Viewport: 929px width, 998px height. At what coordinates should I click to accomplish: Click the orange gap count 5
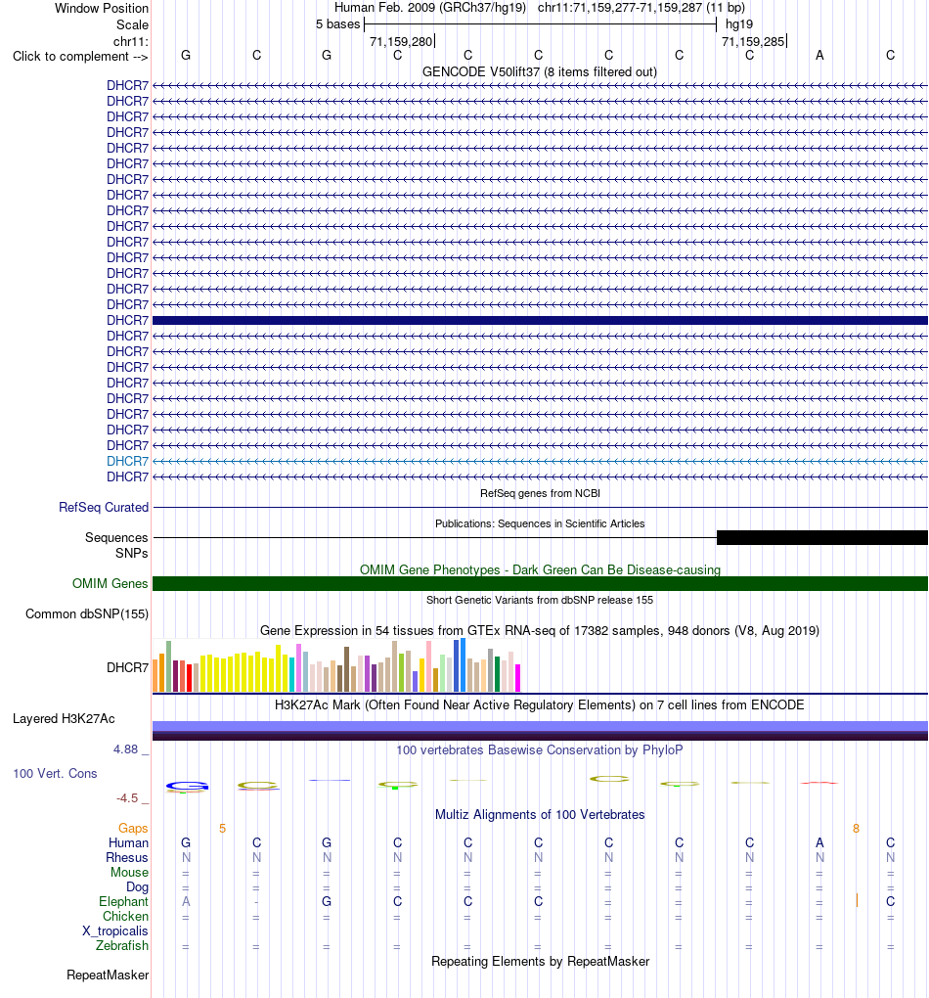pyautogui.click(x=222, y=828)
